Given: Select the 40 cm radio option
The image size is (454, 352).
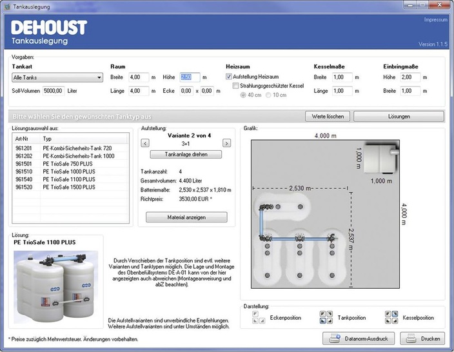Looking at the screenshot, I should (242, 95).
